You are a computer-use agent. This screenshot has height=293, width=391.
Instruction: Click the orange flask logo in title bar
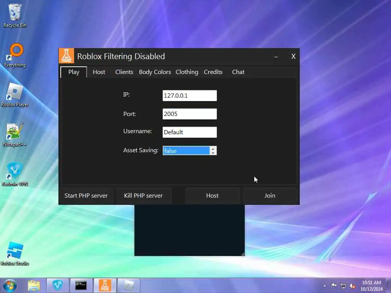(66, 56)
